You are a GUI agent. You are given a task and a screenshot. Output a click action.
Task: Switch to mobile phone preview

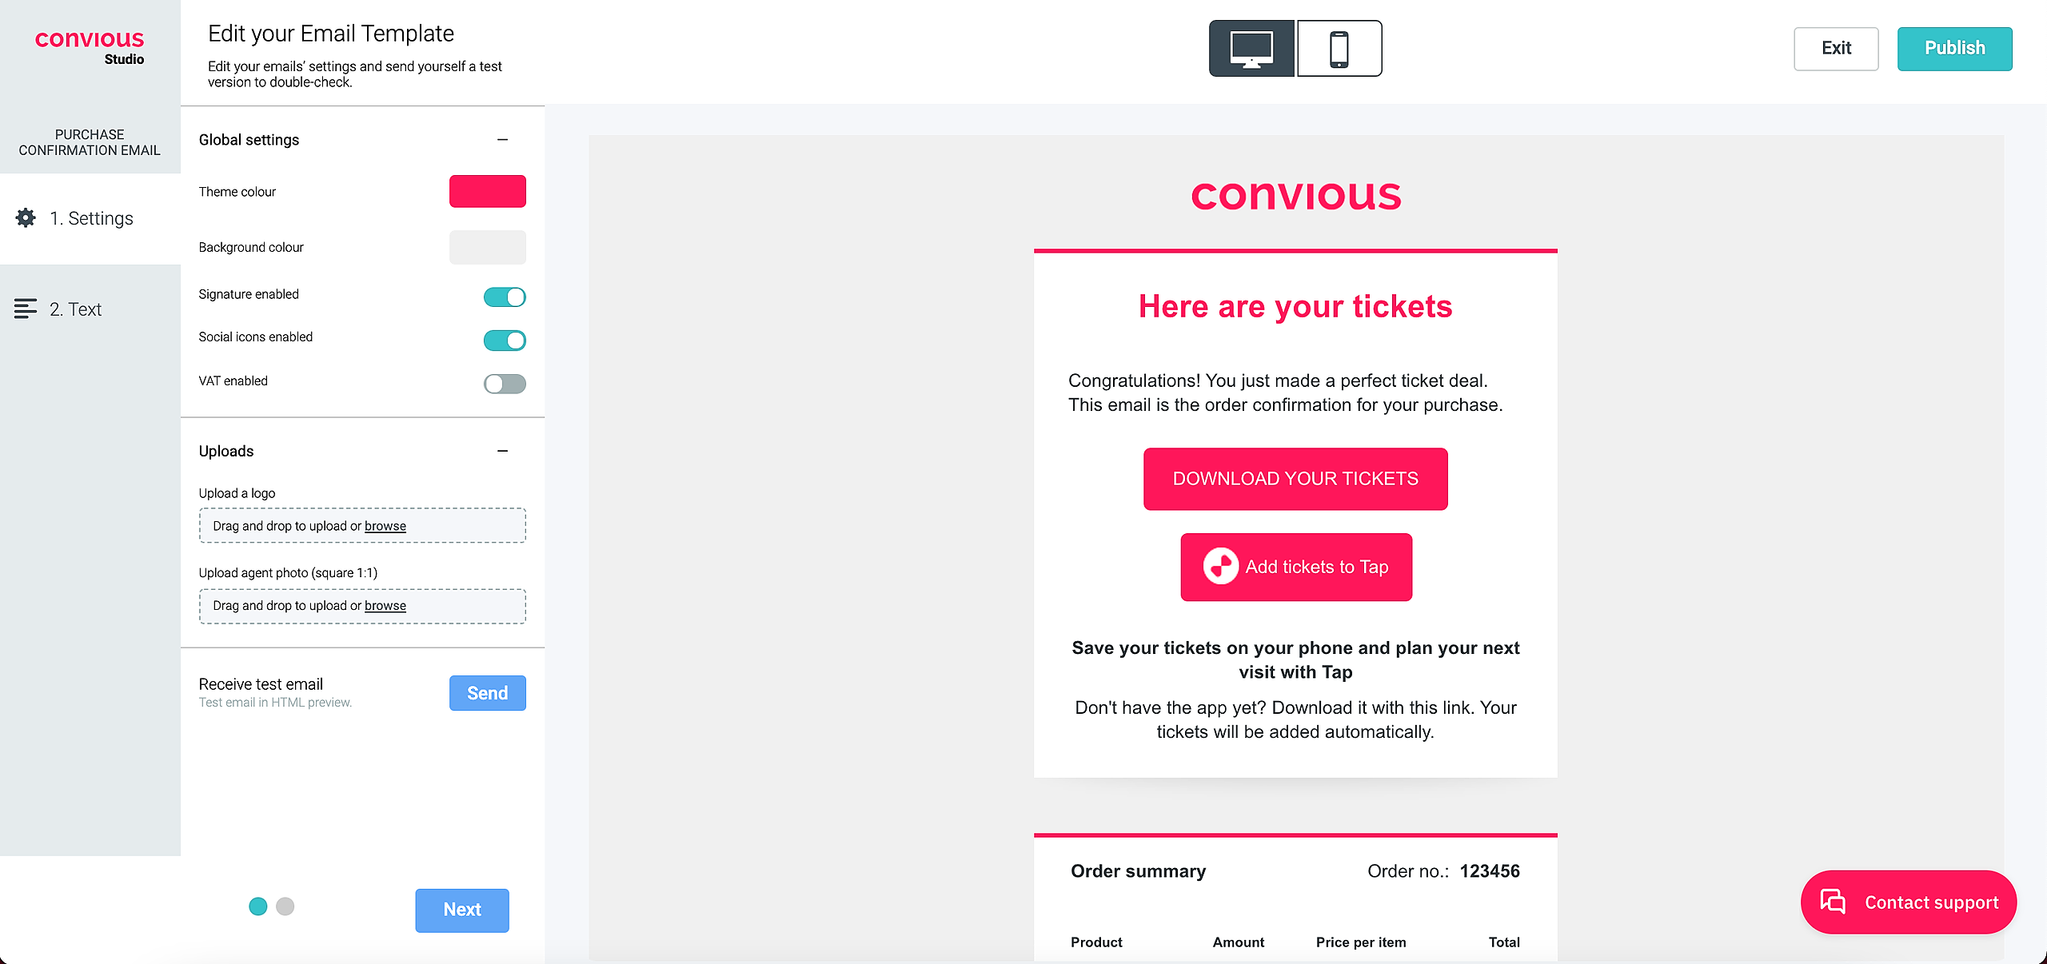pos(1339,49)
